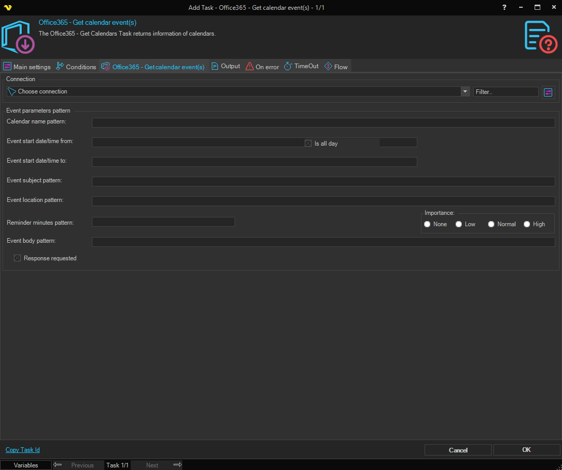Switch to the Main settings tab
Viewport: 562px width, 470px height.
[x=27, y=67]
